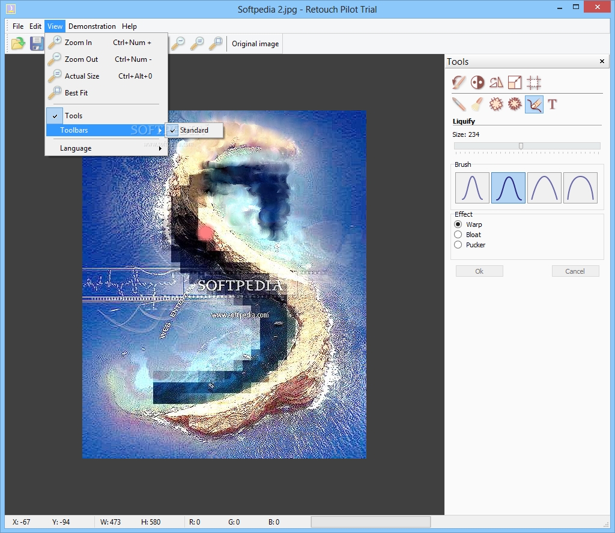This screenshot has width=615, height=533.
Task: Click the Open file folder icon
Action: point(18,43)
